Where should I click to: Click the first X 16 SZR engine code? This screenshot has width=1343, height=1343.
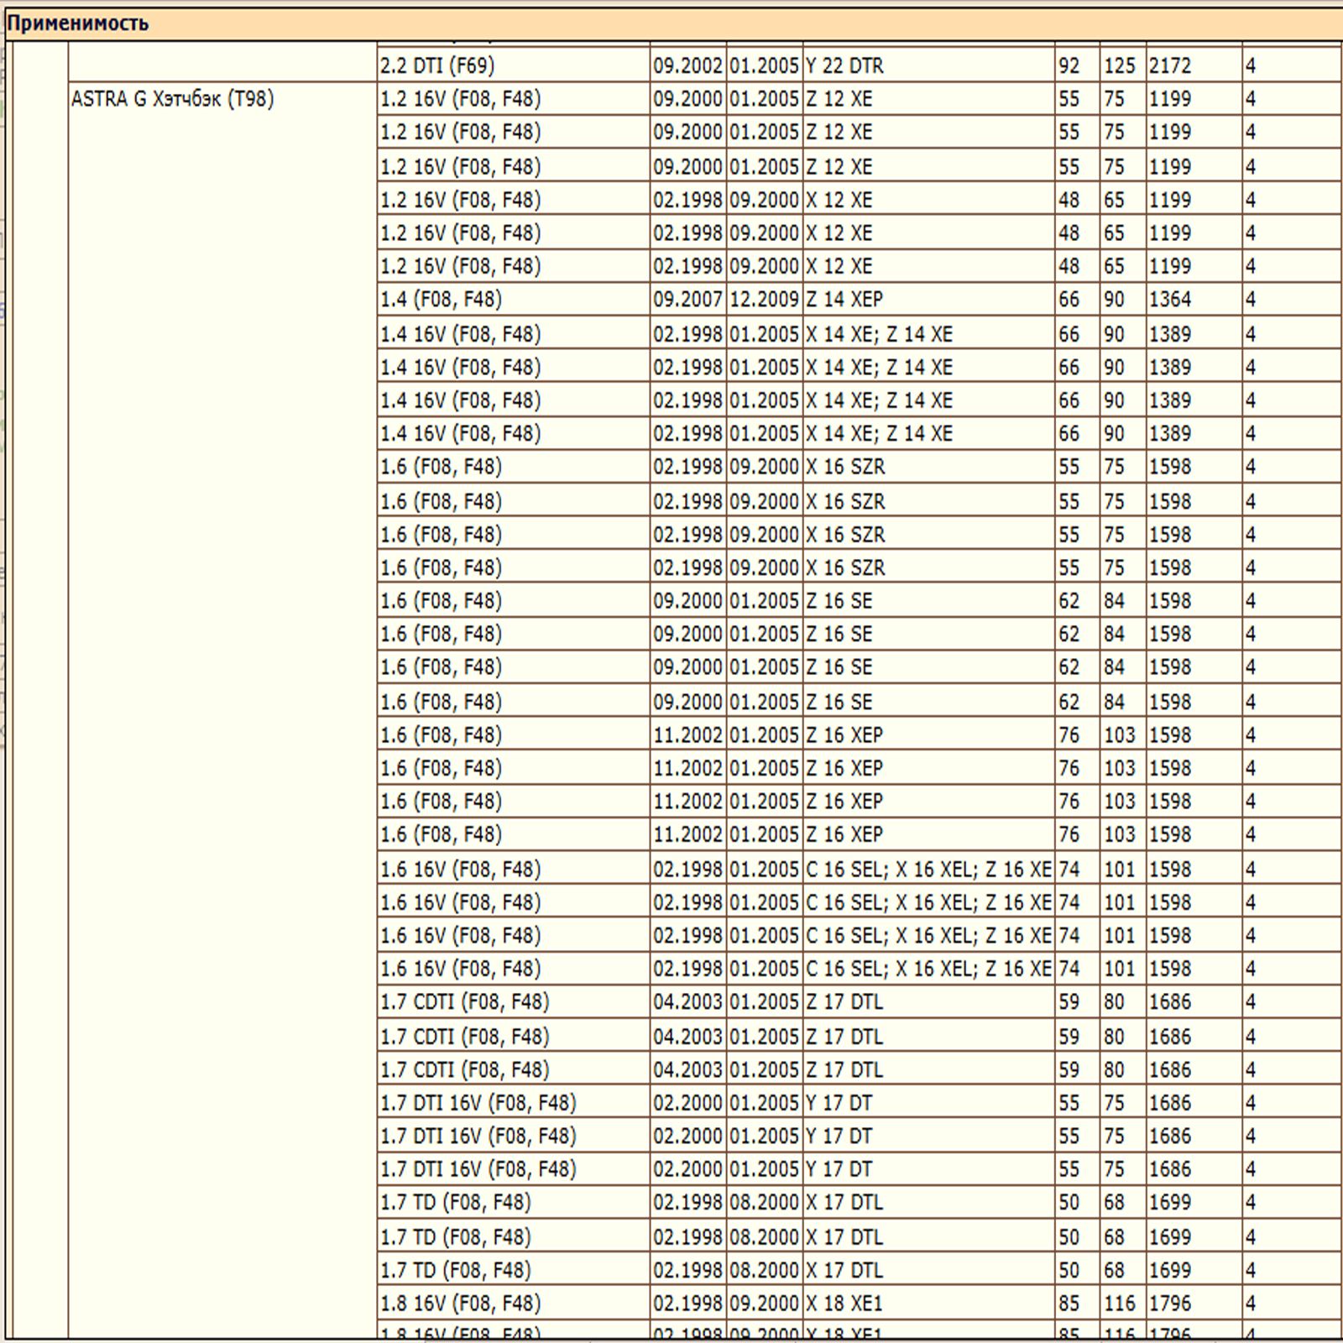click(928, 467)
